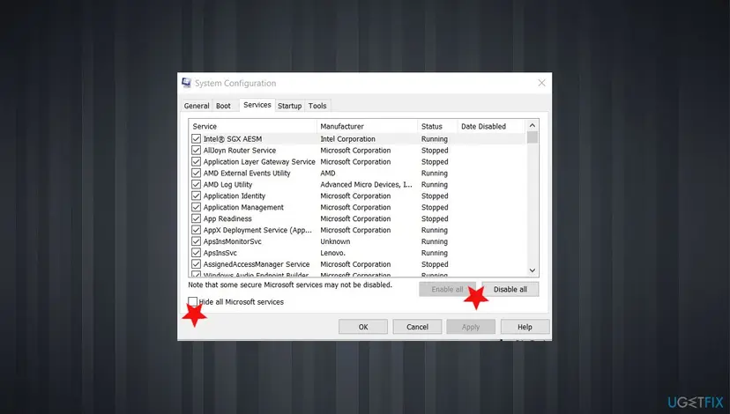Image resolution: width=730 pixels, height=414 pixels.
Task: Click the Apply button
Action: [x=471, y=327]
